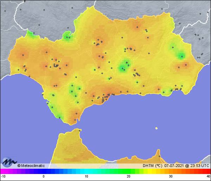Screen dimensions: 211x181
Task: Click the -10 temperature scale label
Action: (x=3, y=176)
